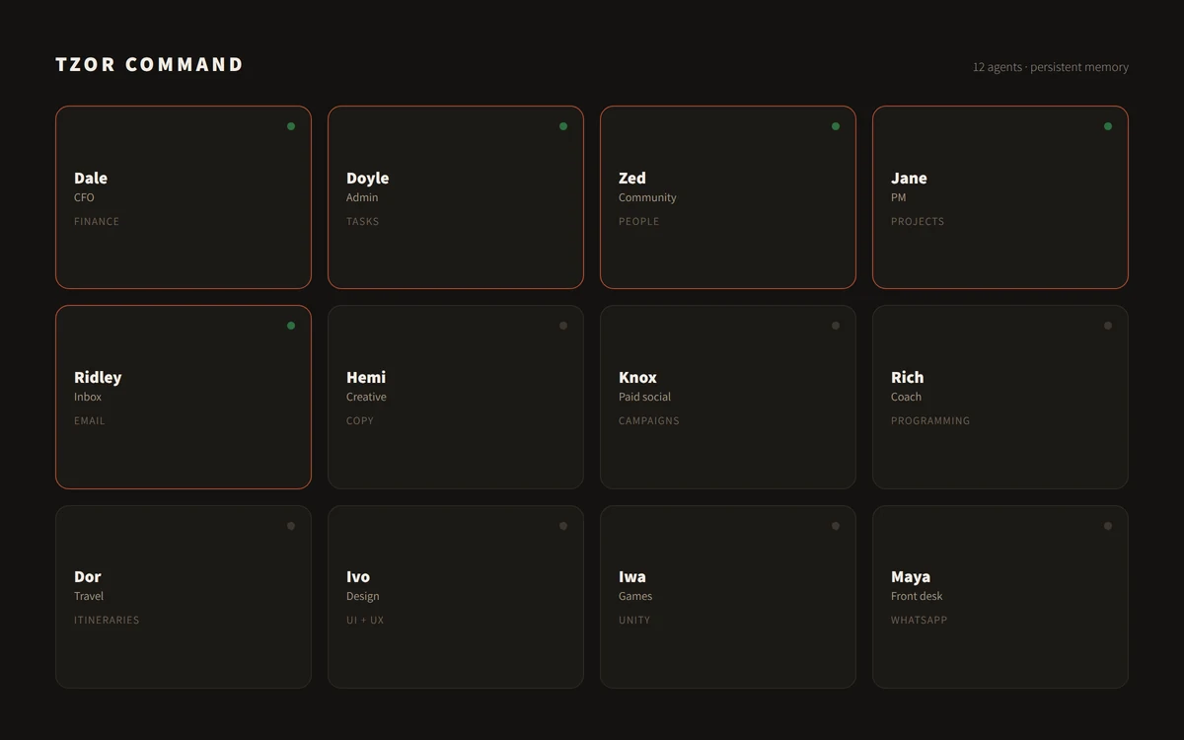Open the Doyle Admin agent card
Image resolution: width=1184 pixels, height=740 pixels.
click(x=456, y=197)
